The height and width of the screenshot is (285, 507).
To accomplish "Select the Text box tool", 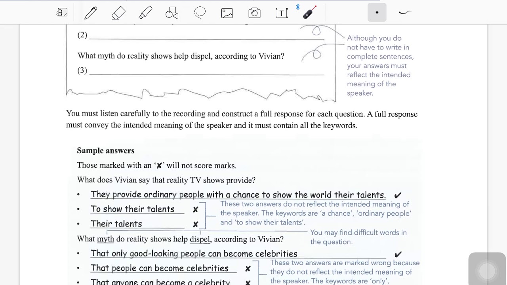I will click(x=281, y=13).
